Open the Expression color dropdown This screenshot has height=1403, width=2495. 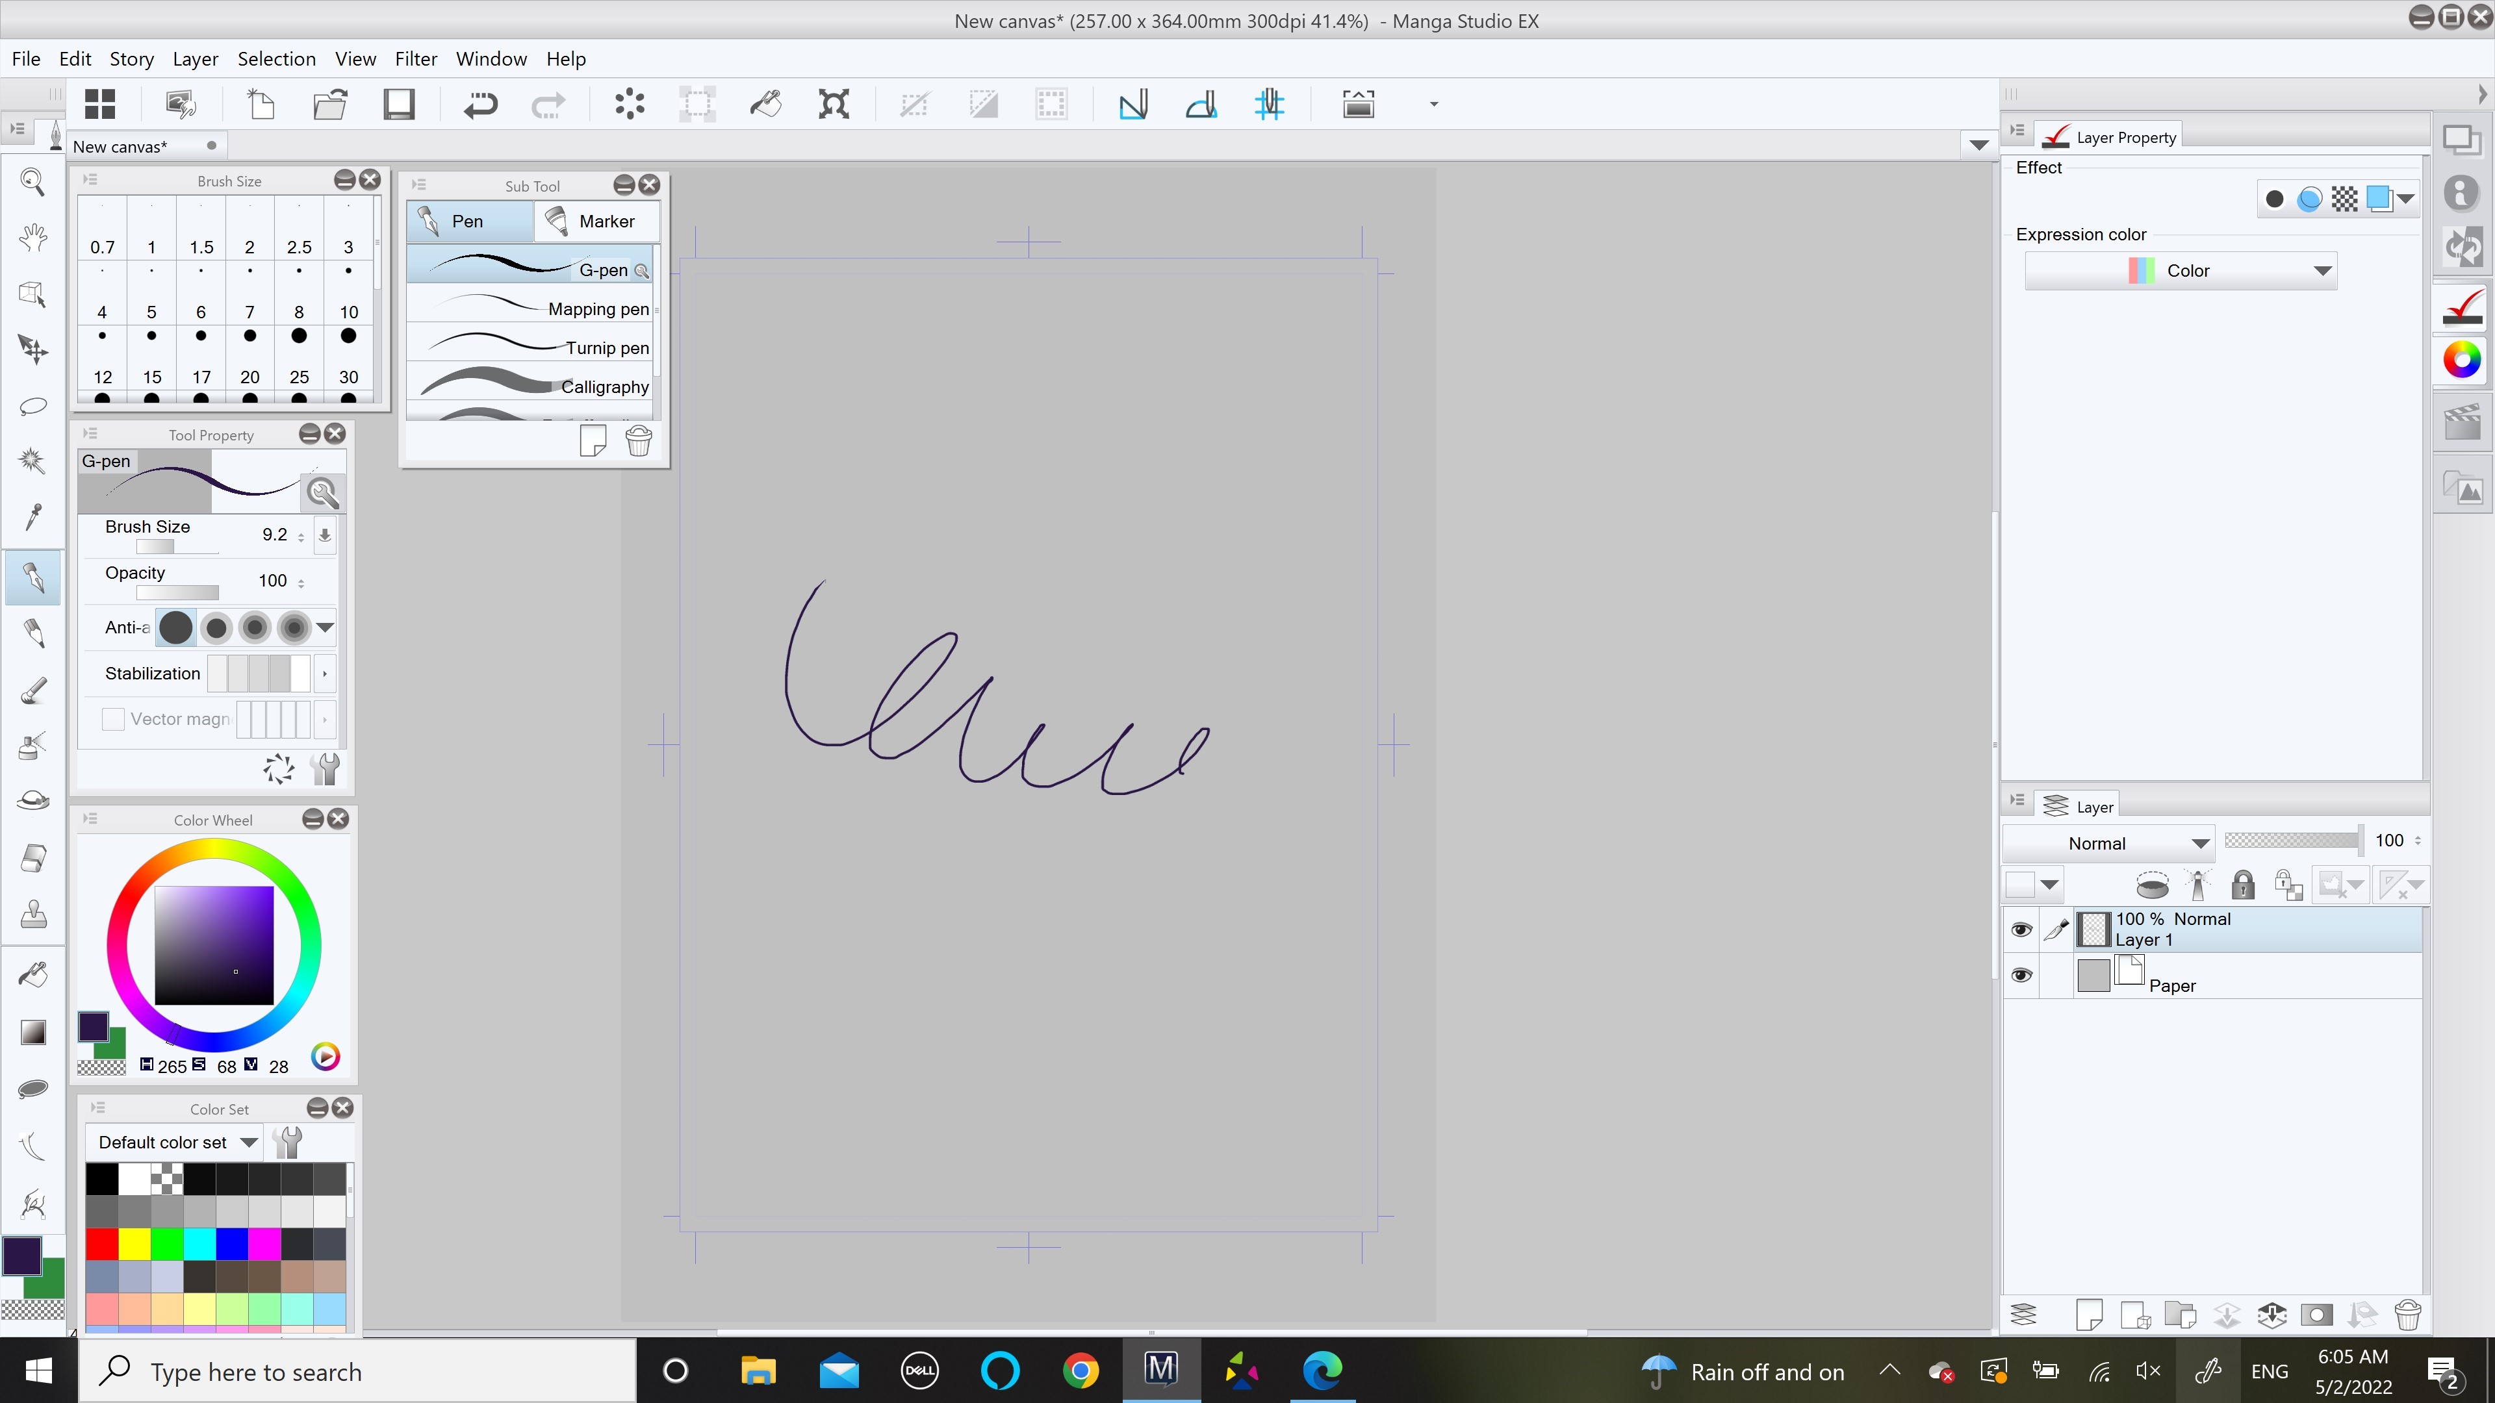click(2181, 271)
